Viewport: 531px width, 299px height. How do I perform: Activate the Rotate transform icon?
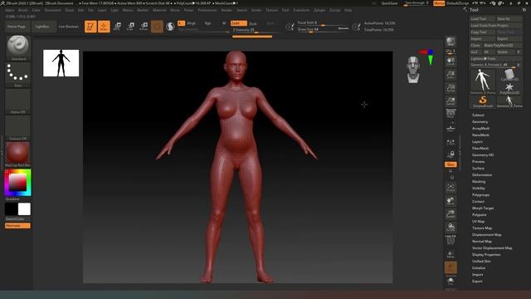click(144, 27)
